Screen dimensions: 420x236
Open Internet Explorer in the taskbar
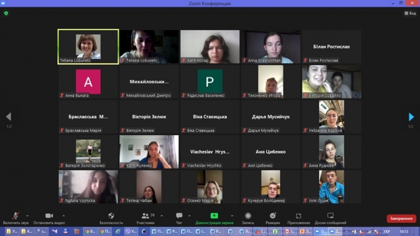coord(118,231)
